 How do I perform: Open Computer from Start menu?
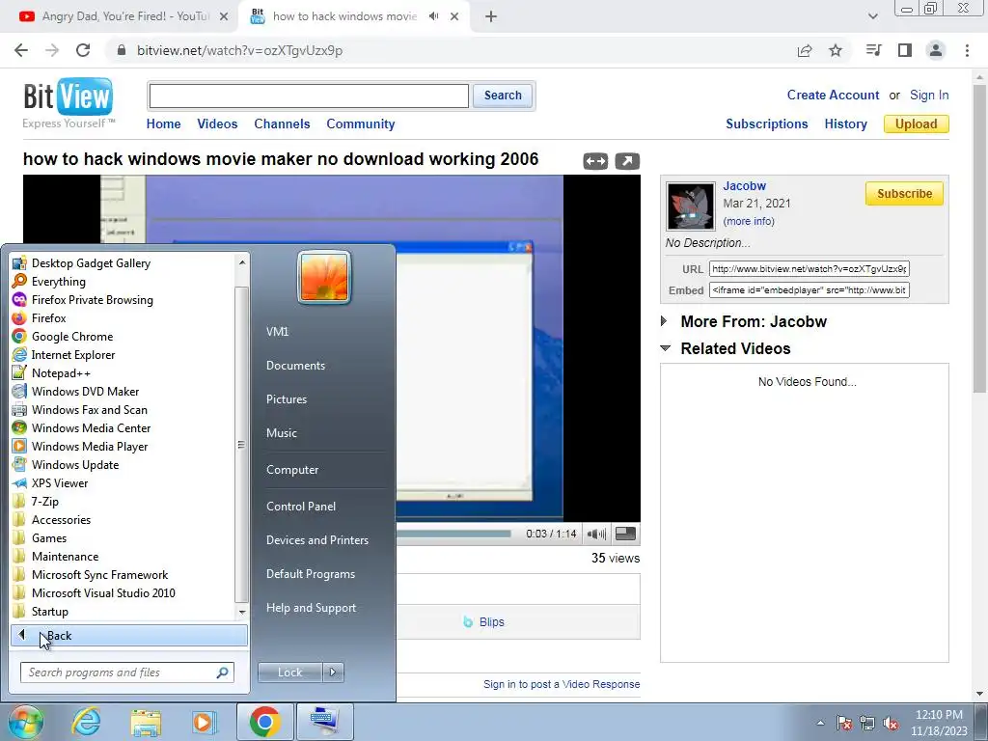tap(292, 470)
